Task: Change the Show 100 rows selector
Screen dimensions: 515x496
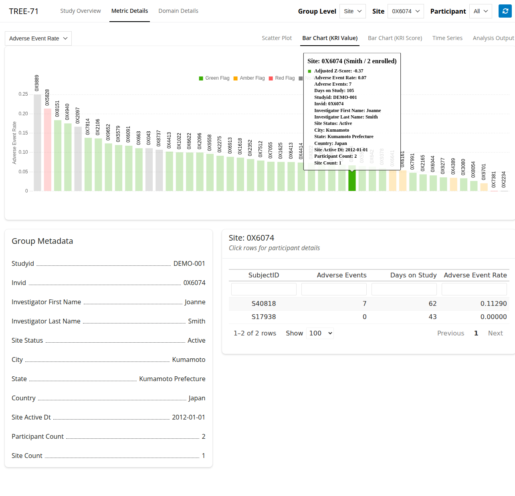Action: coord(320,333)
